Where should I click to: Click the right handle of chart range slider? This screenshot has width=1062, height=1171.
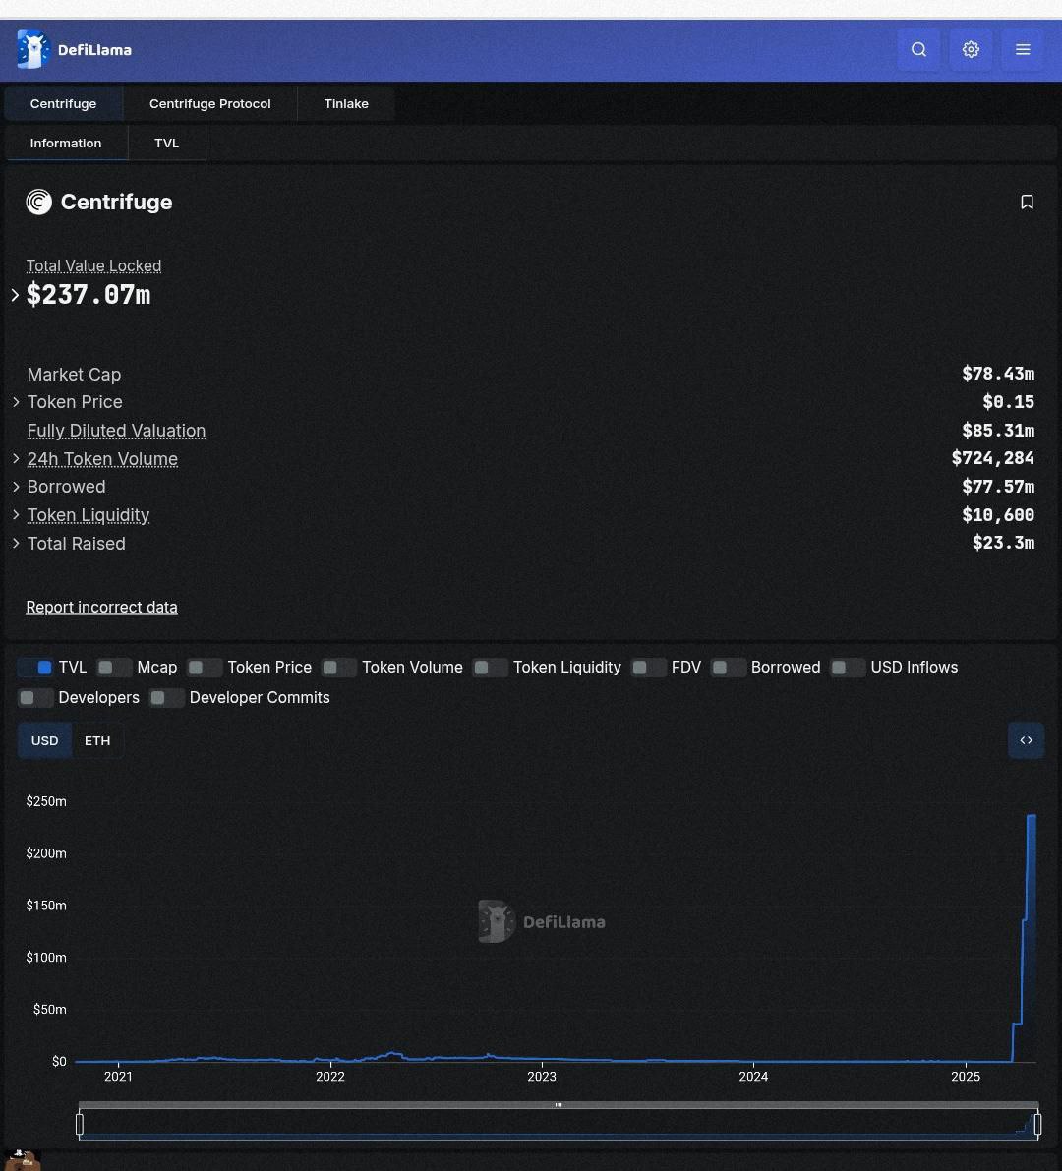[1037, 1124]
